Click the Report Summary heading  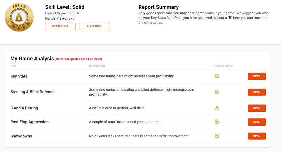point(159,7)
